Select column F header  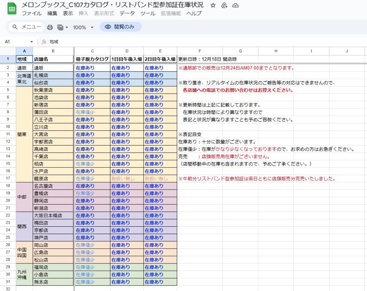(199, 51)
